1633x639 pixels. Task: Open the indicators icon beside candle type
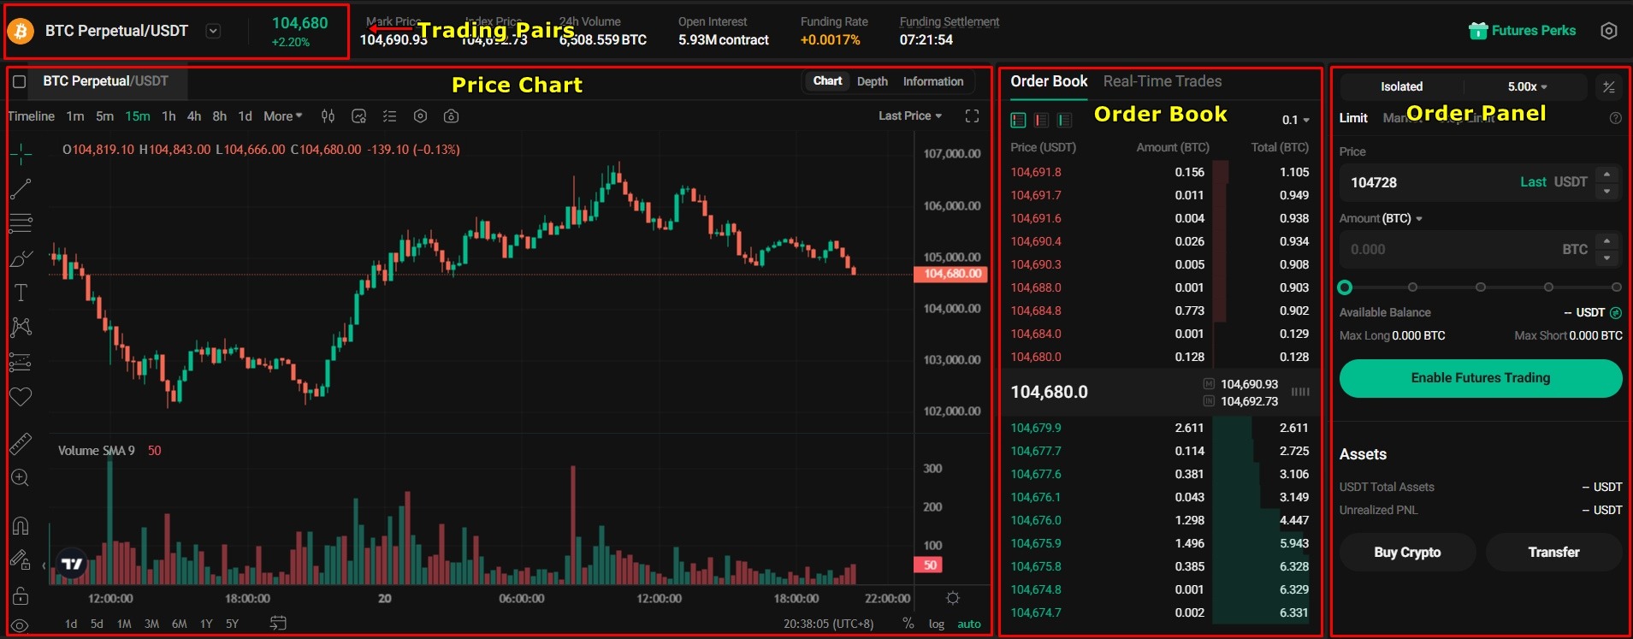click(x=359, y=116)
